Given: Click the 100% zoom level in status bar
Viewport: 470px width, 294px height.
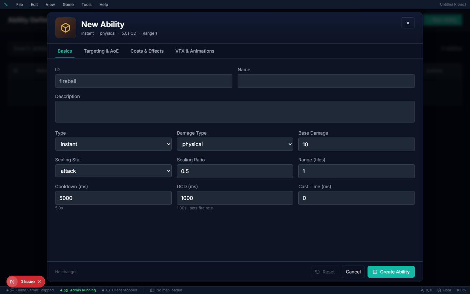Looking at the screenshot, I should click(461, 290).
